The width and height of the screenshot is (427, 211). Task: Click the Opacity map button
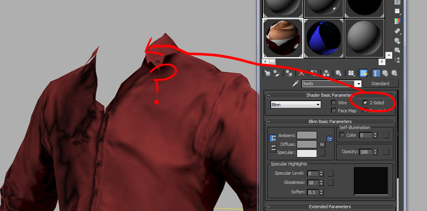point(386,152)
